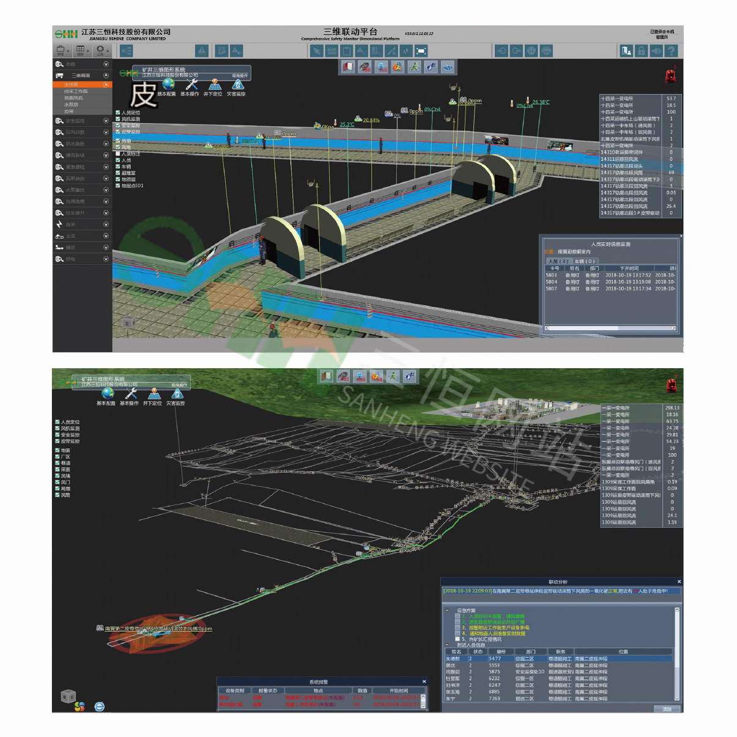Image resolution: width=737 pixels, height=737 pixels.
Task: Click 灾害监控 icon in bottom scene
Action: (x=177, y=394)
